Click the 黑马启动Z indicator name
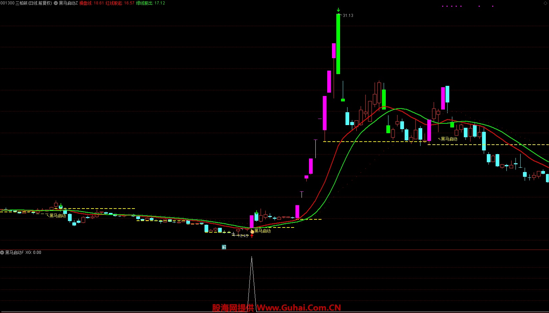Screen dimensions: 549x313 click(x=68, y=3)
